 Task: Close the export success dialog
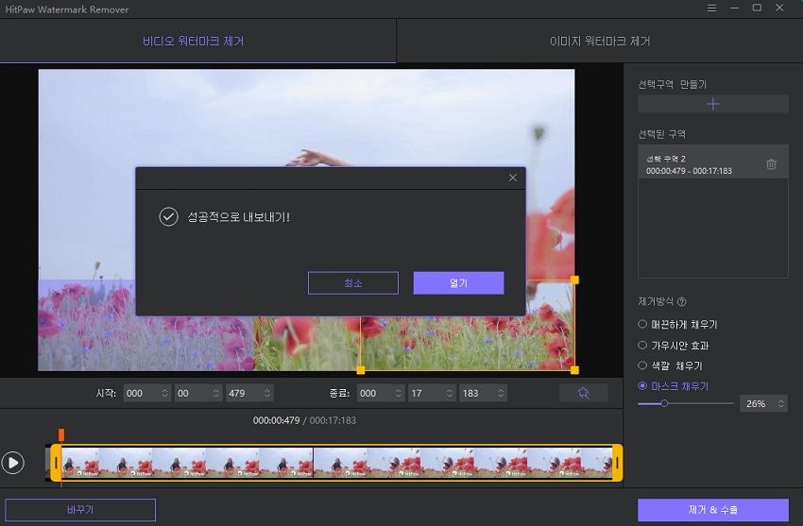click(513, 178)
